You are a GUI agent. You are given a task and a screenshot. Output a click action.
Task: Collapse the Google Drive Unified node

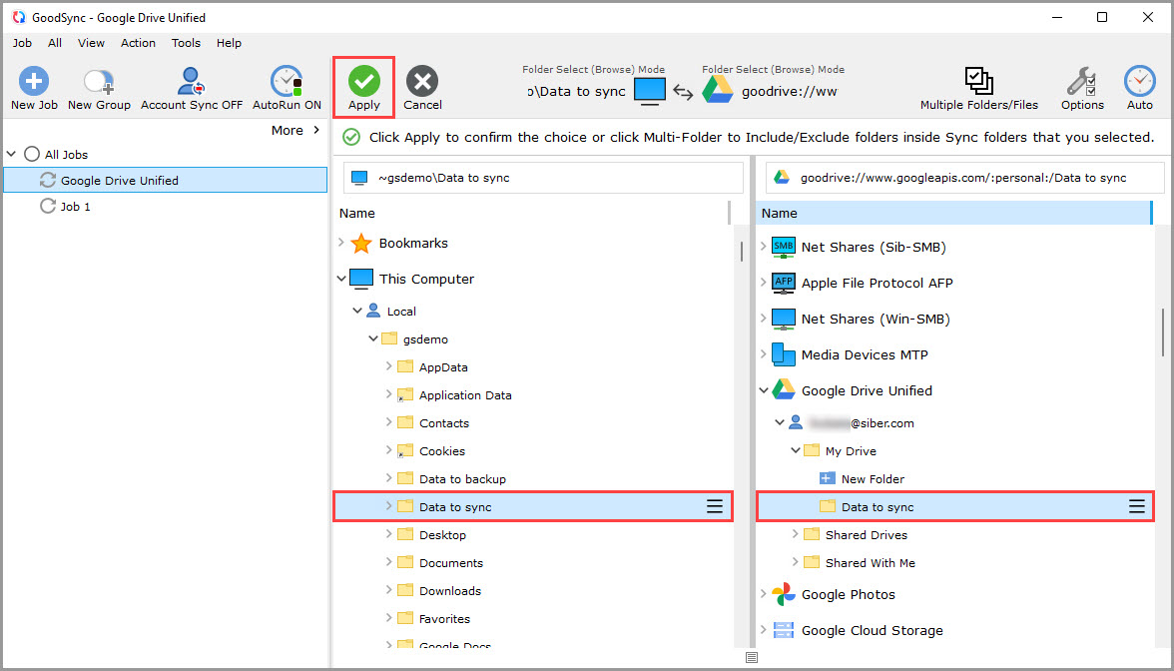764,390
